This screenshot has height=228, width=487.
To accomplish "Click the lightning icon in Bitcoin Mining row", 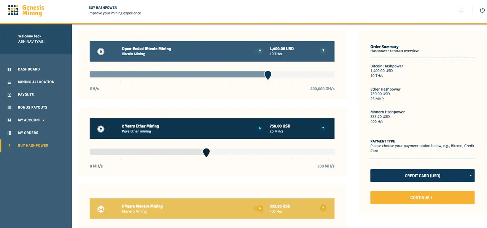I will [x=260, y=51].
